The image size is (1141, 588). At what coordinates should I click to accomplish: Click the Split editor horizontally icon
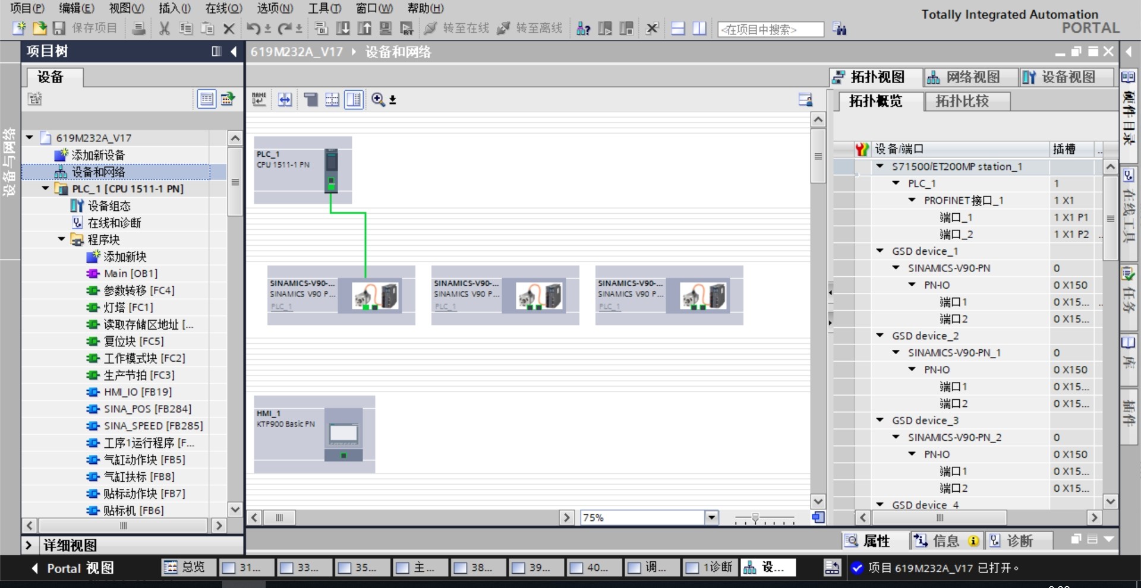[x=678, y=28]
